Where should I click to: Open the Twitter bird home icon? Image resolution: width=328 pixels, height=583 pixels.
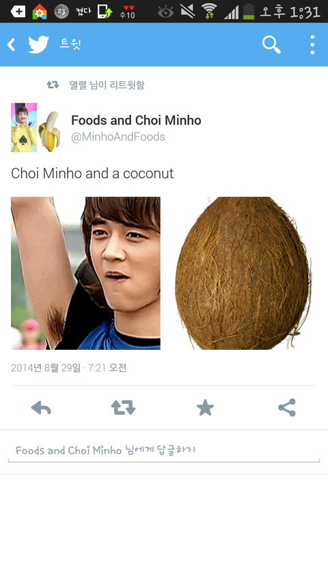[x=39, y=44]
